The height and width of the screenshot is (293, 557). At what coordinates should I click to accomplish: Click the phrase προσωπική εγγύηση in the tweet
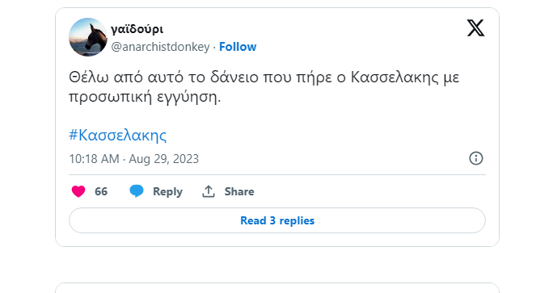tap(145, 97)
